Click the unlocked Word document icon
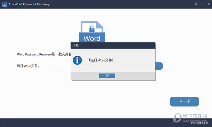212x127 pixels. (92, 32)
